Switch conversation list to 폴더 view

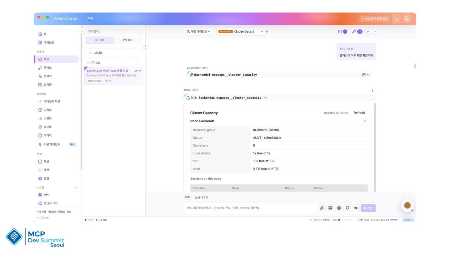click(128, 40)
